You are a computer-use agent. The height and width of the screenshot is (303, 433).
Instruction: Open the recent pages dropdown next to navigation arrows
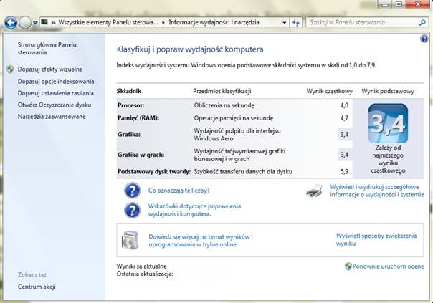point(35,23)
